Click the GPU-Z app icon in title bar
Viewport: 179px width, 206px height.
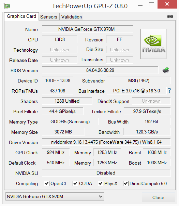click(x=7, y=6)
